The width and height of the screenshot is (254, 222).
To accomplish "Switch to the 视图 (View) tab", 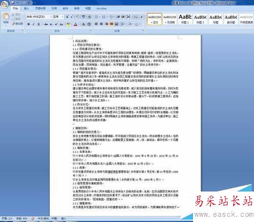I will tap(88, 8).
